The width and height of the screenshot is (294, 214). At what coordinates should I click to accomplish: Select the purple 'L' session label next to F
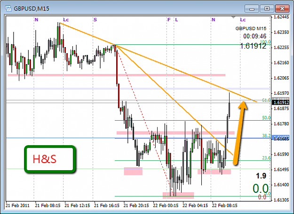point(176,20)
